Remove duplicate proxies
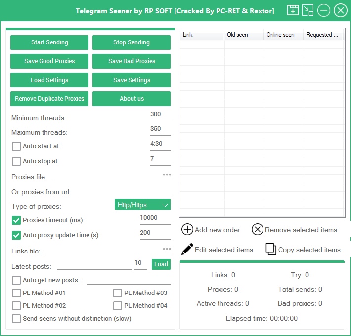 tap(49, 99)
